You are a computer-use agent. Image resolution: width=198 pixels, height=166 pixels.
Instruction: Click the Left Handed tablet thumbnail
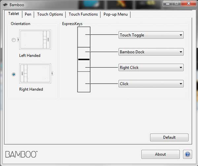(35, 40)
